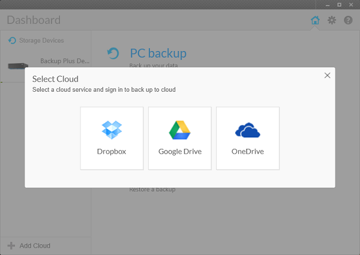
Task: Maximize the Dashboard window
Action: pyautogui.click(x=339, y=5)
